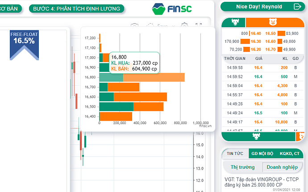Select the trade row at 14:49:28
Viewport: 308px width, 192px height.
pyautogui.click(x=262, y=104)
